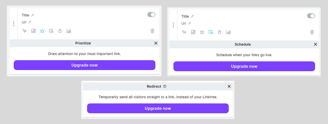
Task: Open the analytics bar chart icon in the Schedule card
Action: point(228,32)
